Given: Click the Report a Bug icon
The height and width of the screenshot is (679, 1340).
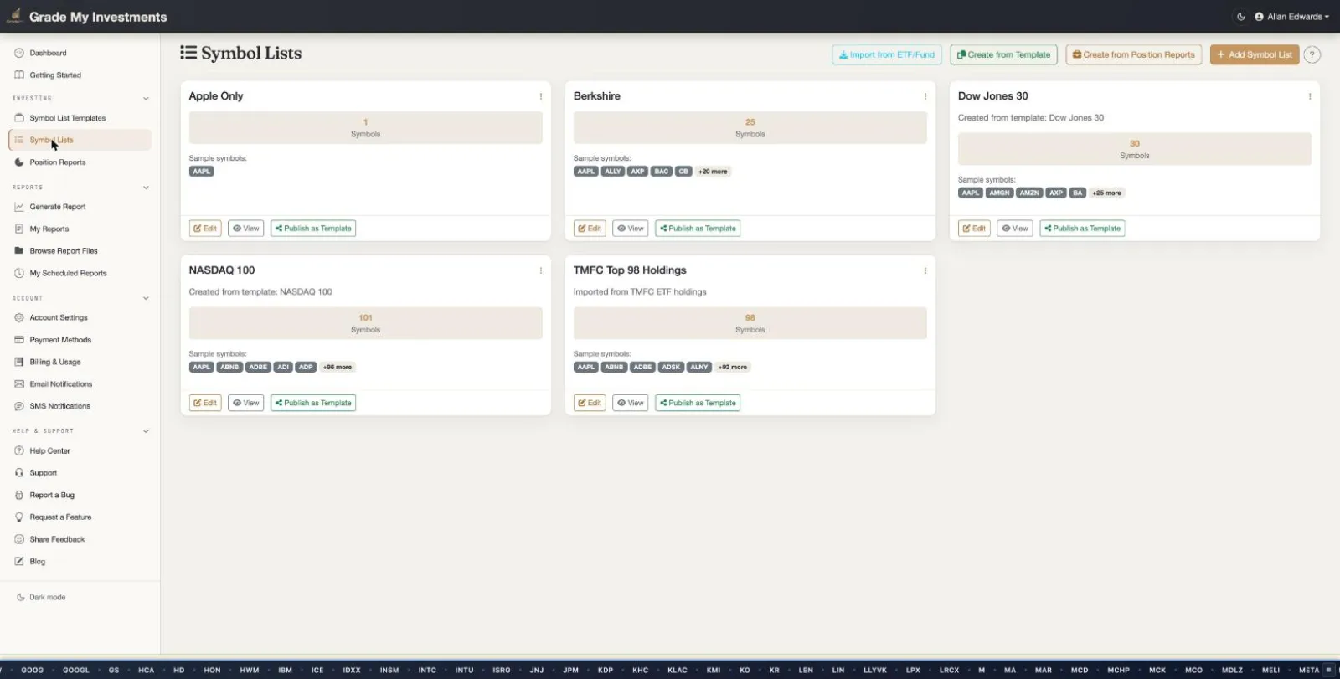Looking at the screenshot, I should (x=19, y=495).
